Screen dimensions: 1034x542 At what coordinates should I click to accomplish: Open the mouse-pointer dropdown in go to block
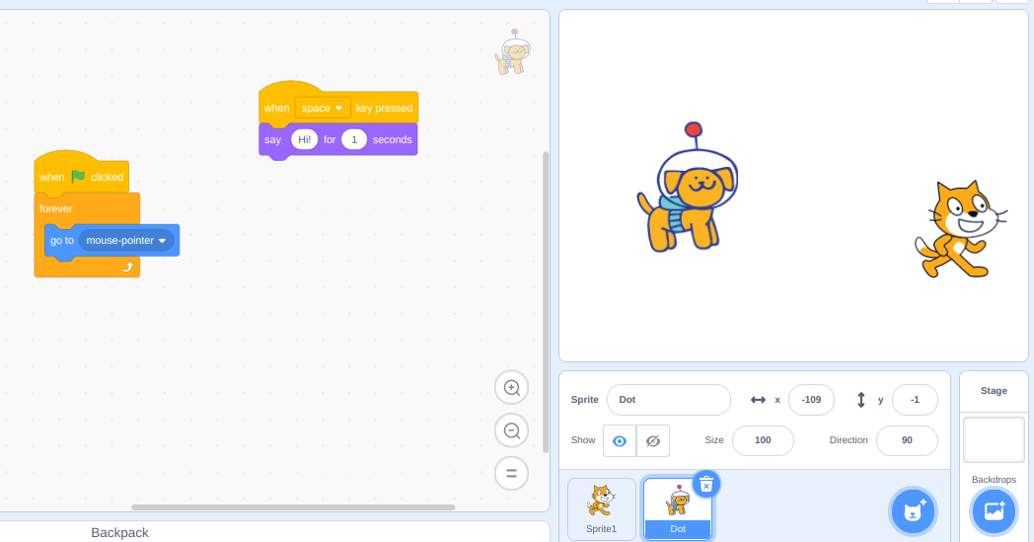pyautogui.click(x=162, y=241)
